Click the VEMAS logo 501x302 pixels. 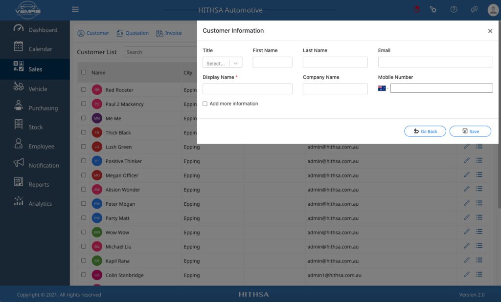pyautogui.click(x=28, y=10)
